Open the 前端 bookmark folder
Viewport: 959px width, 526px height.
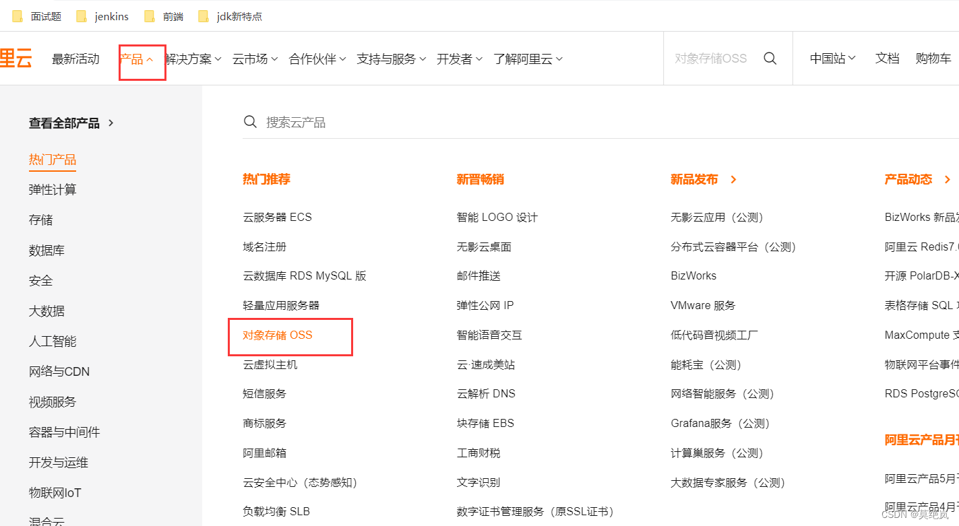click(x=164, y=16)
